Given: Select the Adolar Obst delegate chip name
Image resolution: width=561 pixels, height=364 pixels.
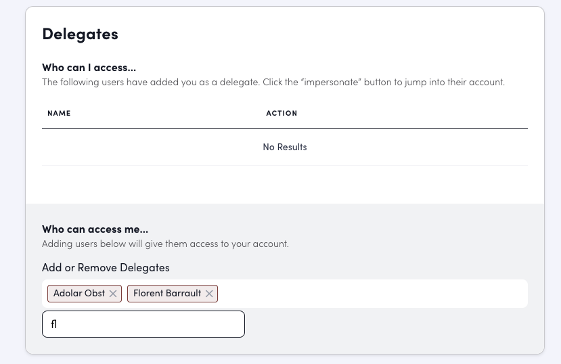Looking at the screenshot, I should click(79, 294).
